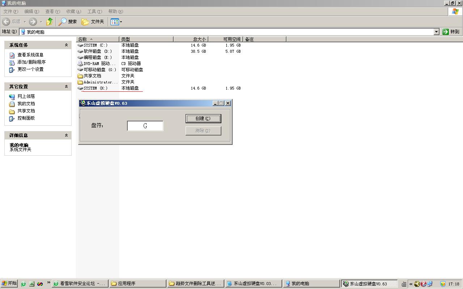Switch to 应用程序 taskbar window

(137, 284)
